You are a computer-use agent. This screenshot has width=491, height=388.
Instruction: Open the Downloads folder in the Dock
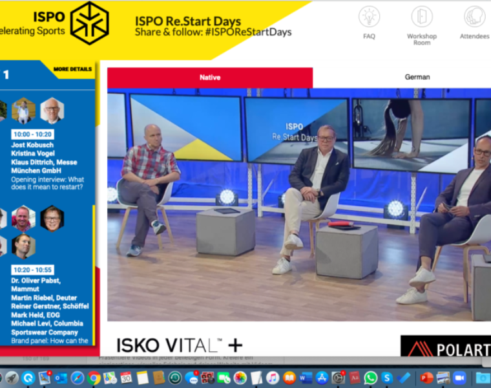click(483, 378)
